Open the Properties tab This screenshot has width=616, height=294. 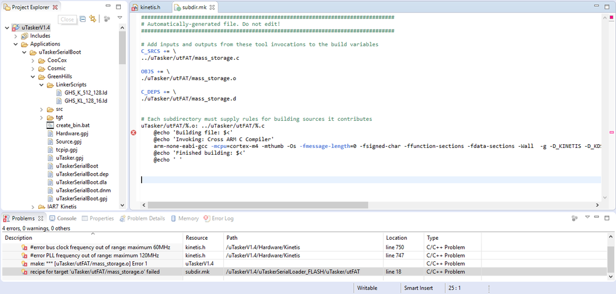[98, 218]
